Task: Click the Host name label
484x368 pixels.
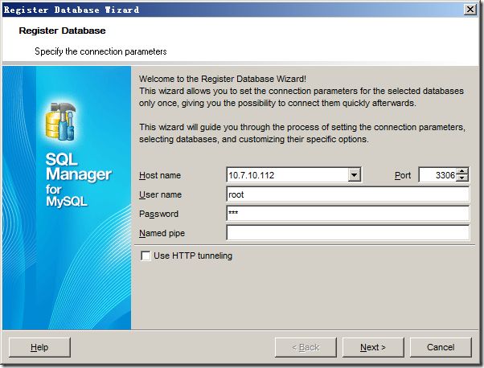Action: click(x=160, y=175)
